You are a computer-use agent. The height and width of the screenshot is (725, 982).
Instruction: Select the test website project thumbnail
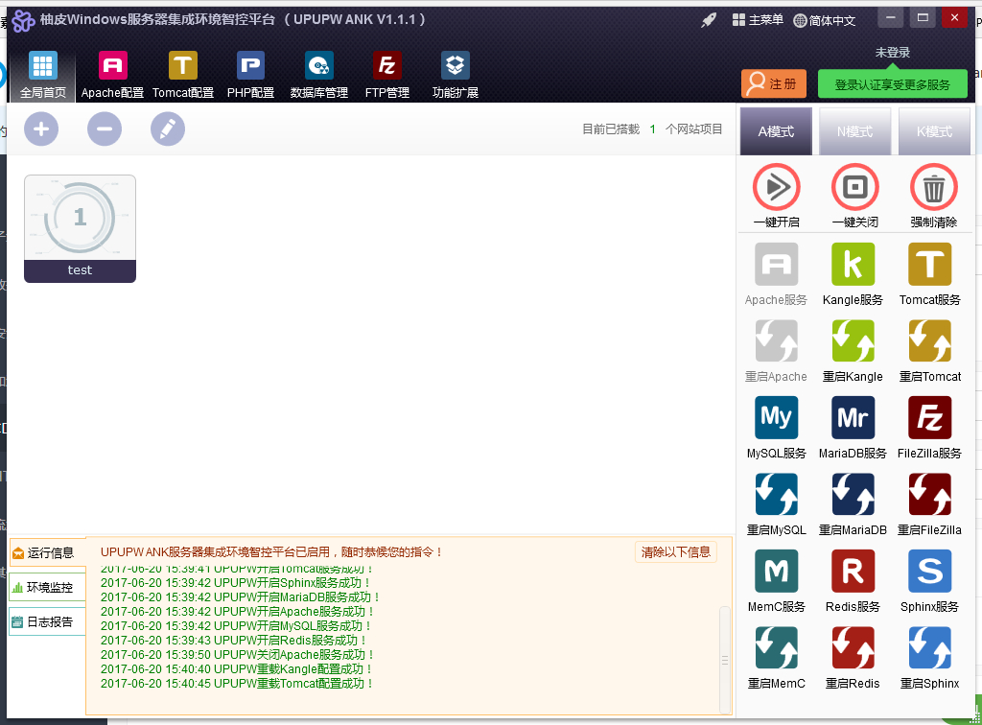81,228
